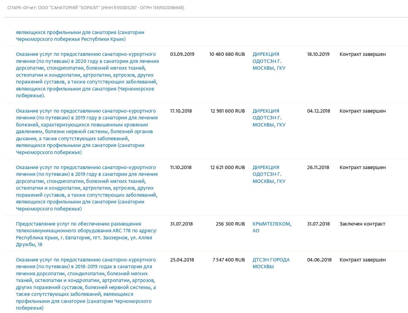The height and width of the screenshot is (313, 408).
Task: Click the СПАРК-Отчет header text
Action: coord(96,8)
